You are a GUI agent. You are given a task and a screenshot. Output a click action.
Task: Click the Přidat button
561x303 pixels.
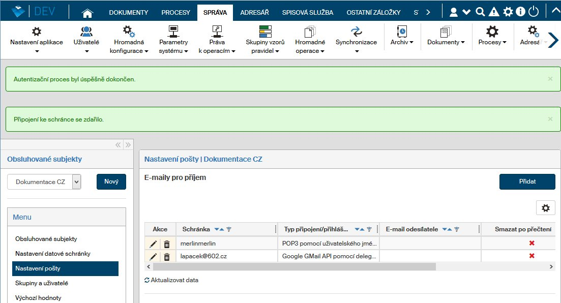pyautogui.click(x=527, y=181)
